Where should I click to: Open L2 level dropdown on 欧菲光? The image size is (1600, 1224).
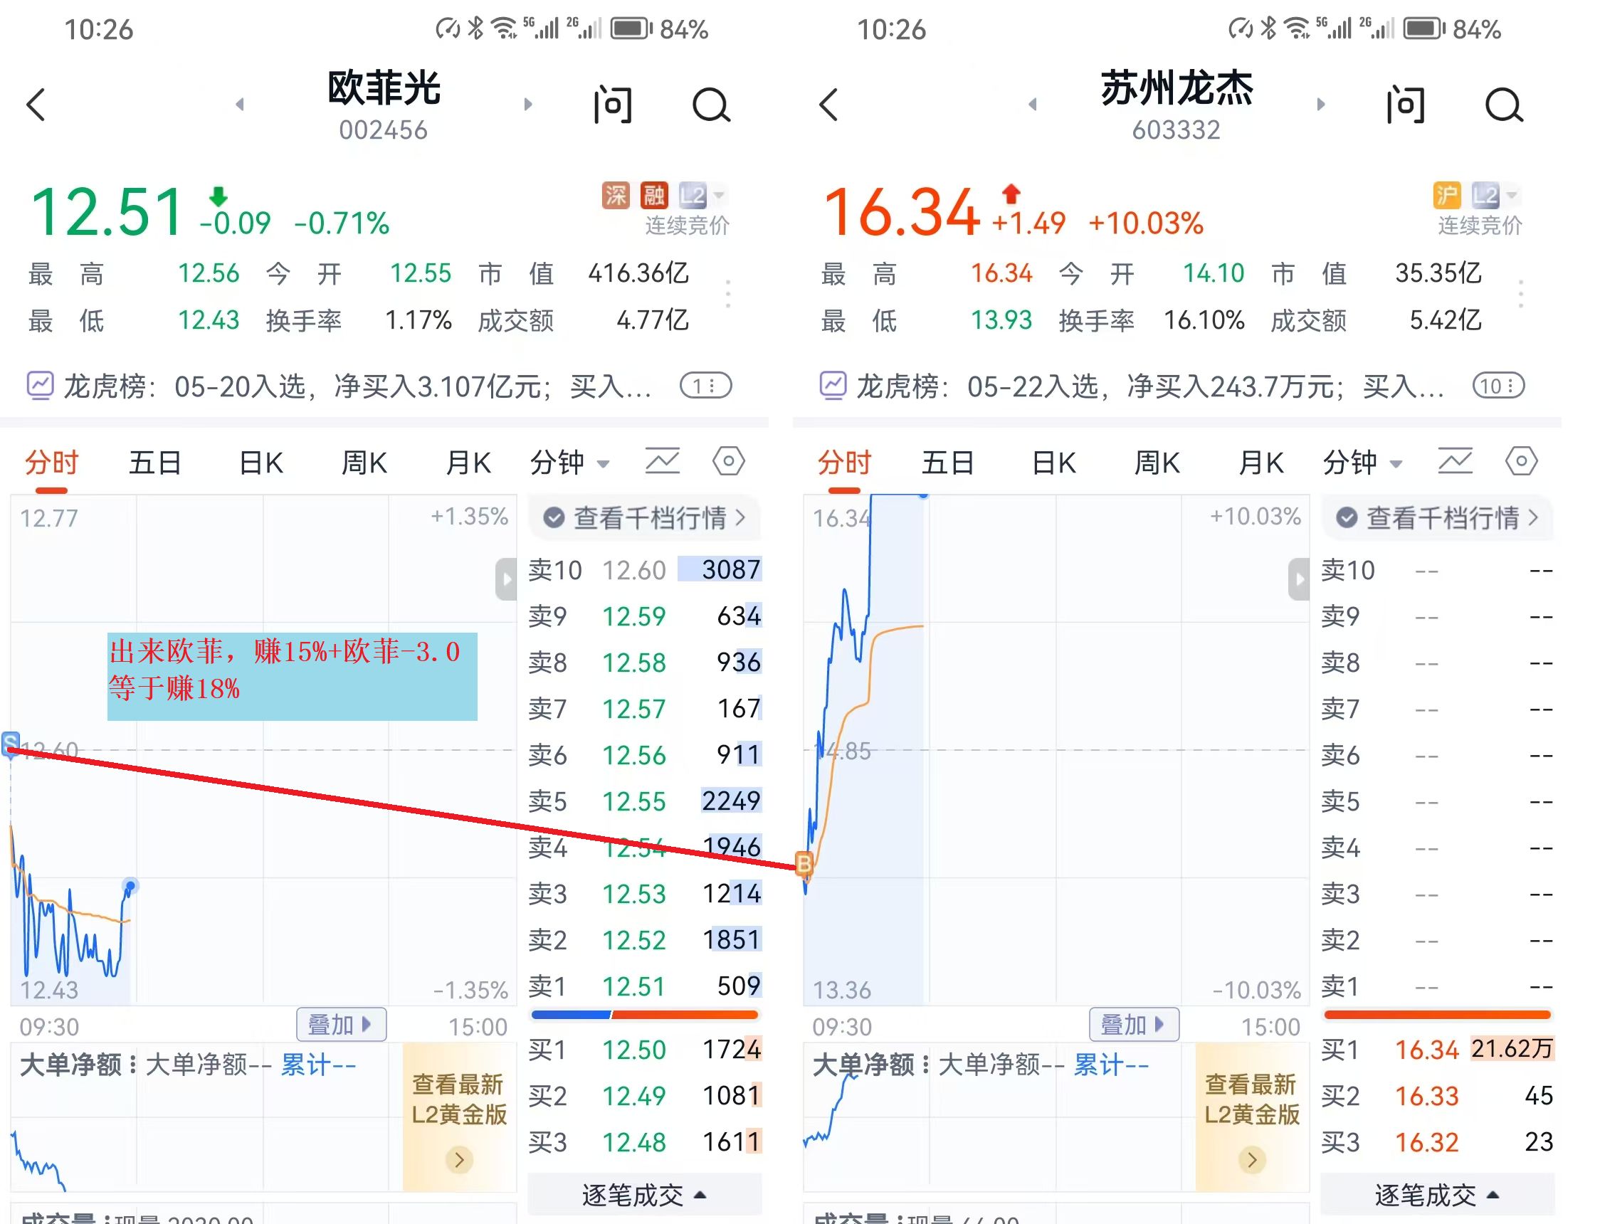(x=702, y=194)
